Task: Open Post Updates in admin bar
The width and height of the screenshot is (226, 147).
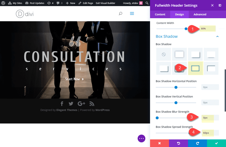Action: (35, 3)
